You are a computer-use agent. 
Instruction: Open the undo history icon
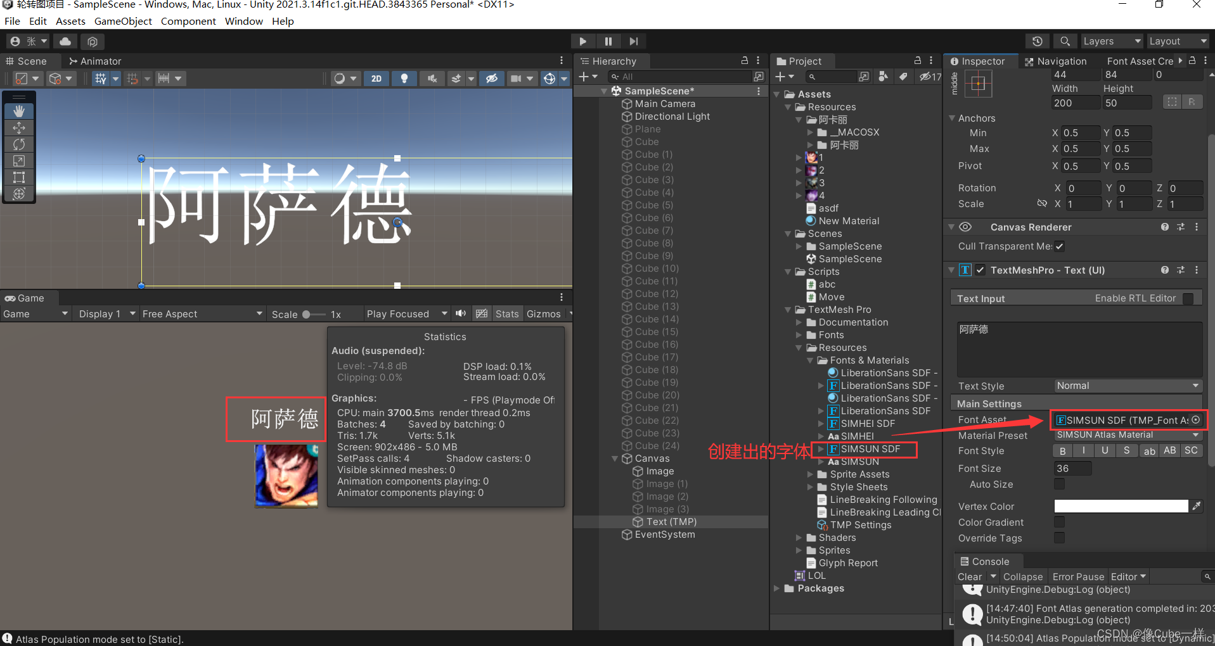click(1038, 41)
